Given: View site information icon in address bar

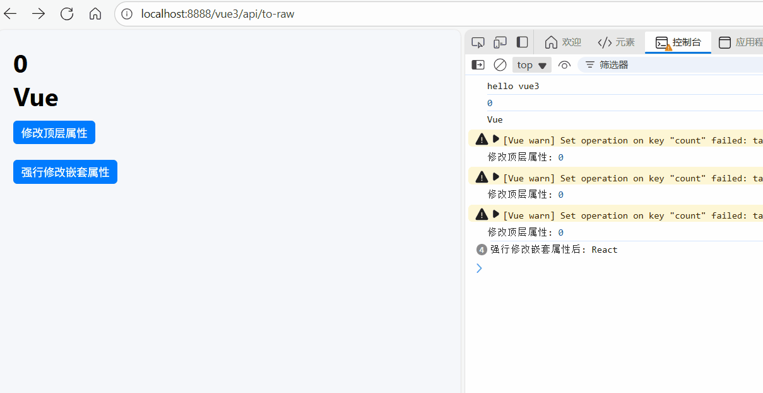Looking at the screenshot, I should (127, 14).
